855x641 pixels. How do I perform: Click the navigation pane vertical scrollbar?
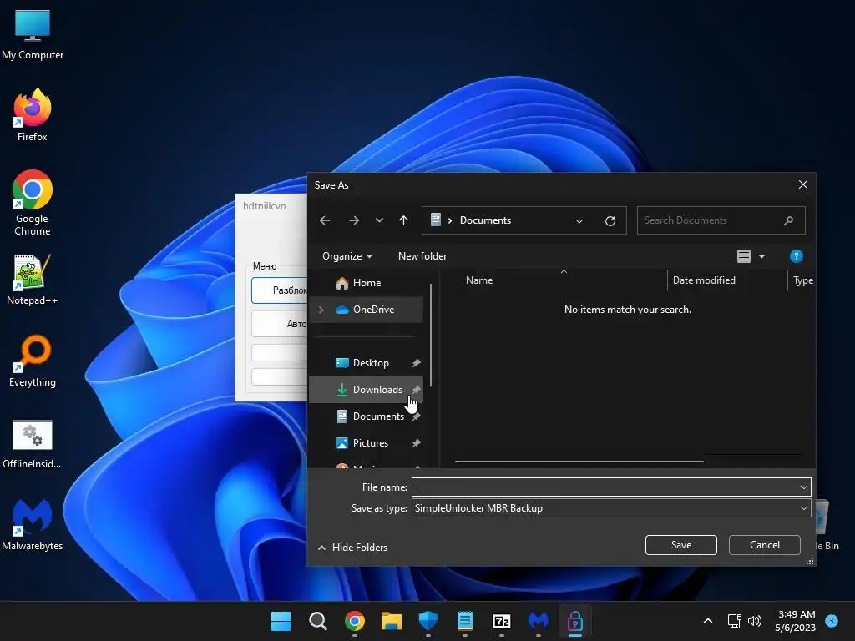coord(431,335)
